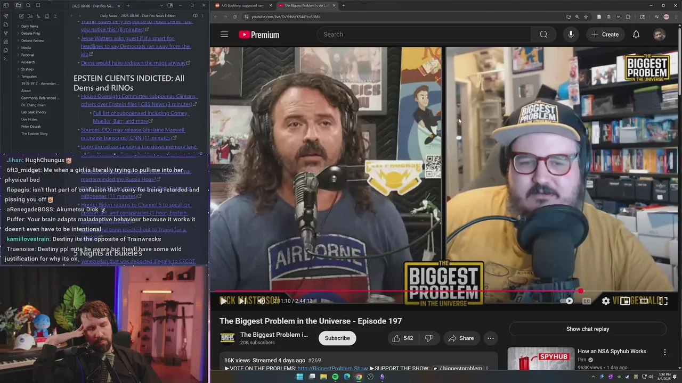Click the YouTube search magnifier button
Image resolution: width=682 pixels, height=383 pixels.
coord(543,35)
